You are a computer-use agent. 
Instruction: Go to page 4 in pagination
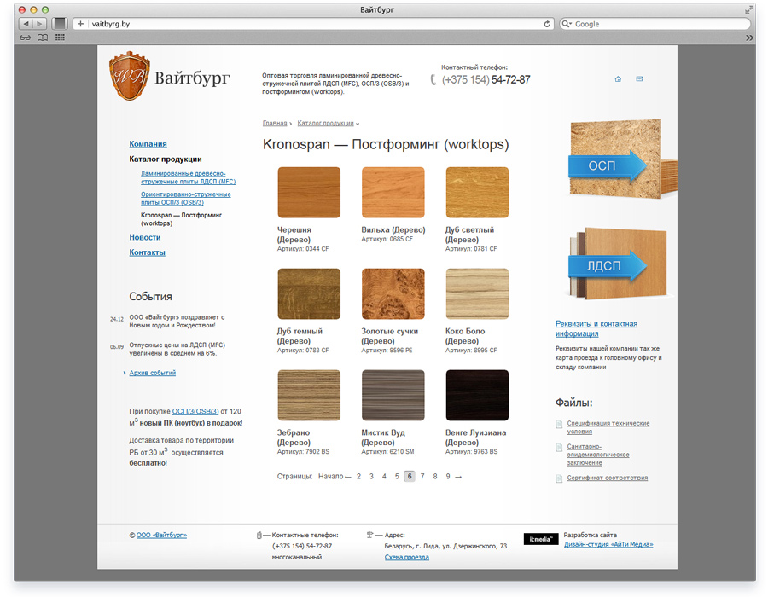(x=384, y=476)
